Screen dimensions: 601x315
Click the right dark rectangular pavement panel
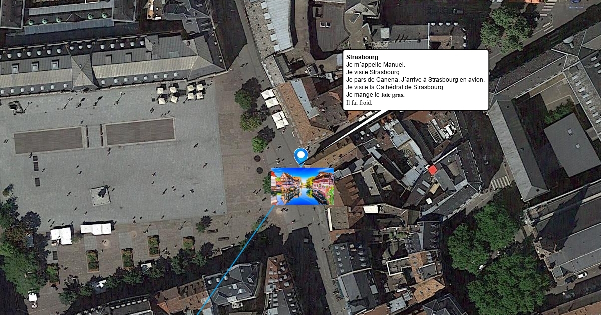140,132
